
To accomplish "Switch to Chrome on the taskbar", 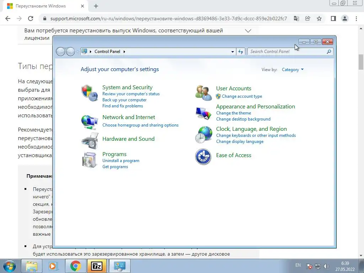I will click(x=75, y=266).
